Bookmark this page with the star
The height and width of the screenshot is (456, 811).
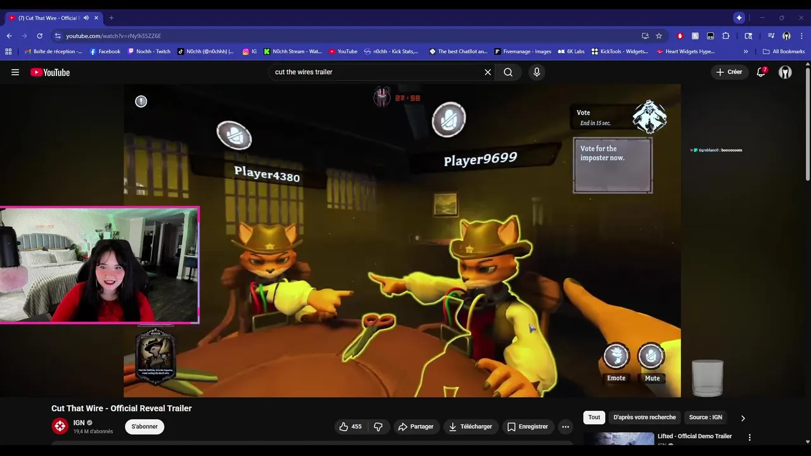[x=659, y=36]
